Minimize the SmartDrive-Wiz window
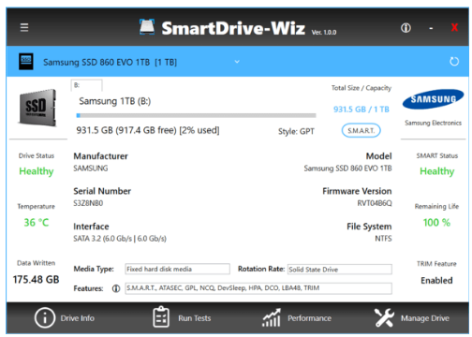The image size is (472, 337). (431, 28)
